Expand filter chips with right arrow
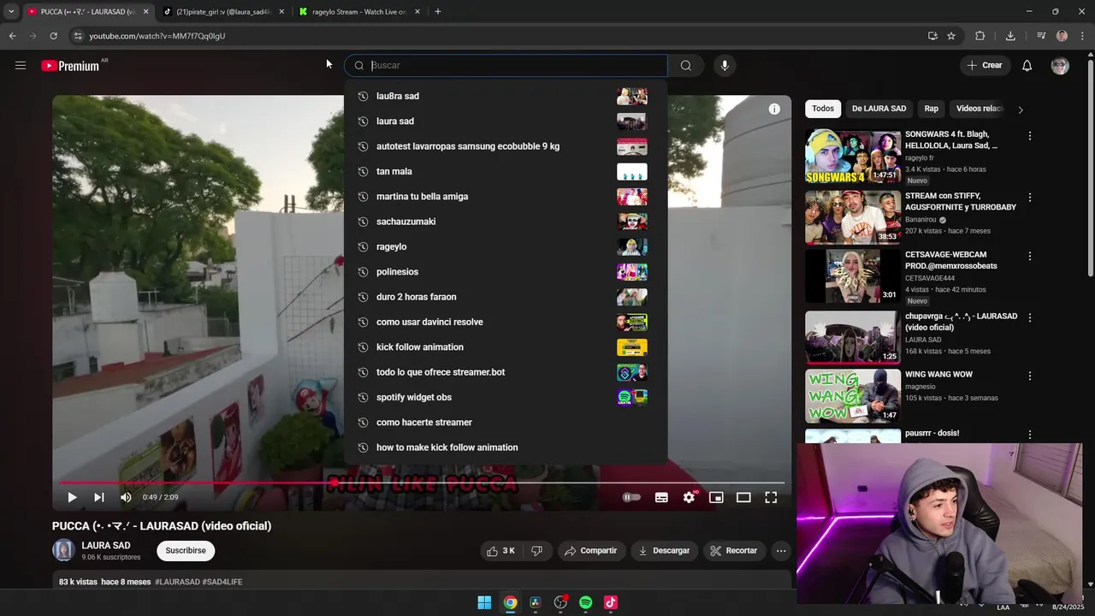Image resolution: width=1095 pixels, height=616 pixels. click(1020, 110)
